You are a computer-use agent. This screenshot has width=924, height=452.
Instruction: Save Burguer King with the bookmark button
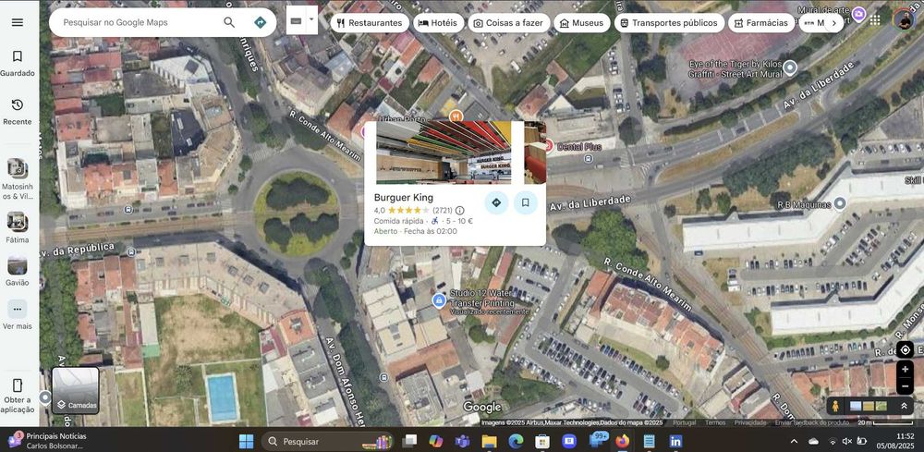525,202
